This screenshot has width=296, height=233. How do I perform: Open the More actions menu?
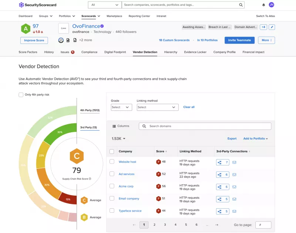(266, 40)
